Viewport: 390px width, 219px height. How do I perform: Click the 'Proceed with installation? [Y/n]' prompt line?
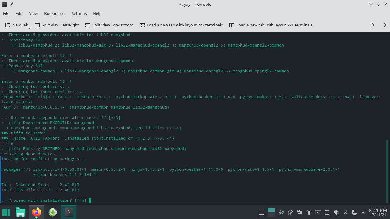point(44,200)
